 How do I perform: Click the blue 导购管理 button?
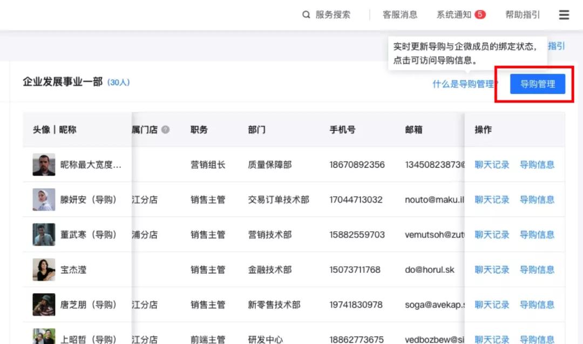[538, 84]
